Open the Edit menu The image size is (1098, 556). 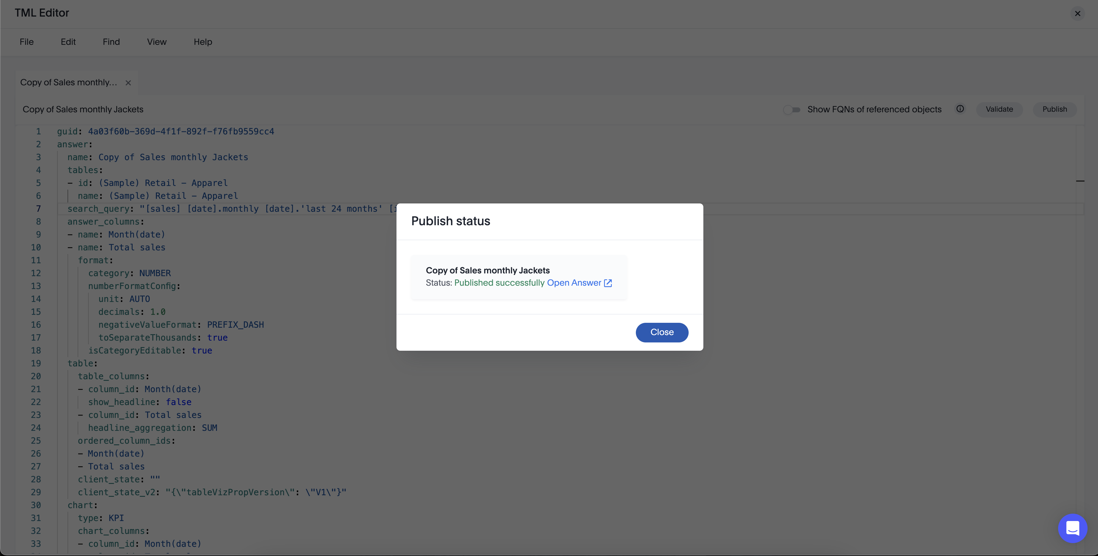point(68,42)
